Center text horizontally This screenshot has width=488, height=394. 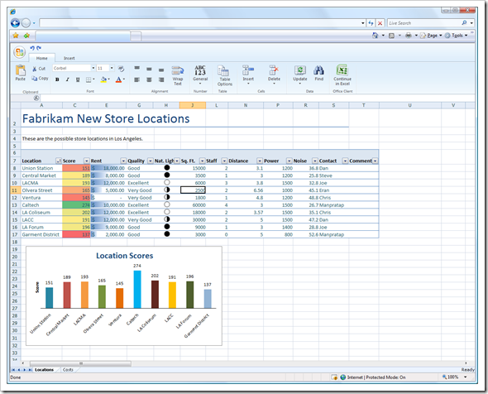pos(149,79)
